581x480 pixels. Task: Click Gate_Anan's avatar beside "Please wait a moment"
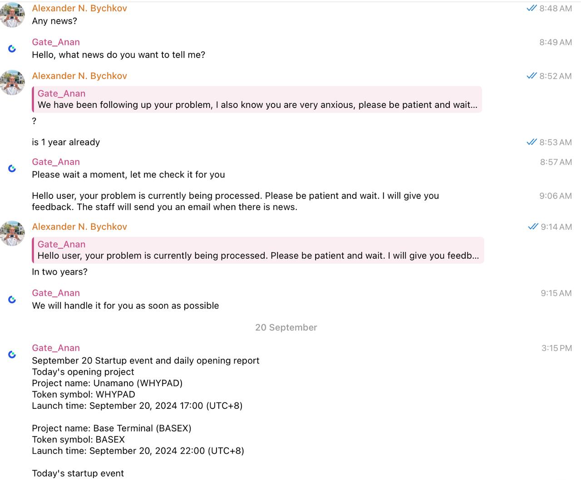tap(12, 169)
